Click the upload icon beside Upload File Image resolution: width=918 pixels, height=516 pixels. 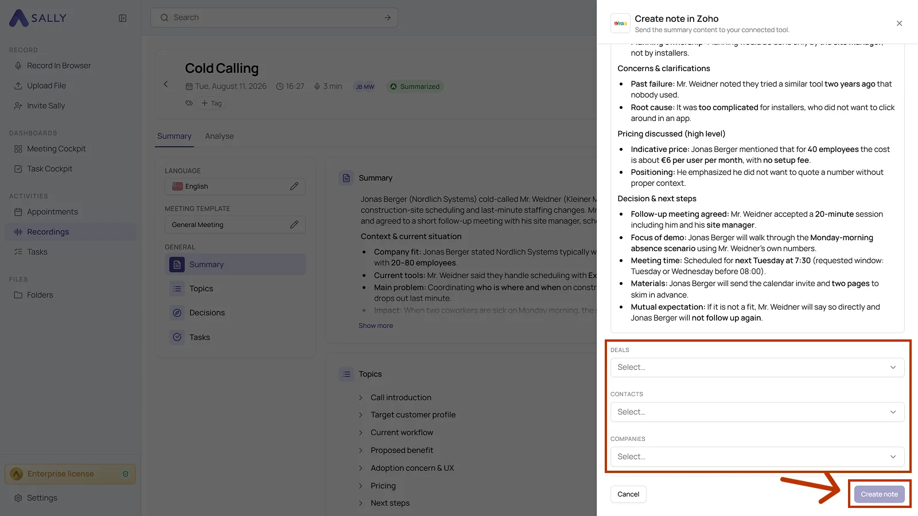18,86
